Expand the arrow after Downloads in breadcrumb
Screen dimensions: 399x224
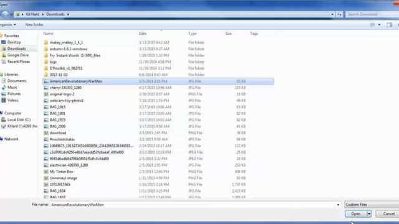[68, 14]
